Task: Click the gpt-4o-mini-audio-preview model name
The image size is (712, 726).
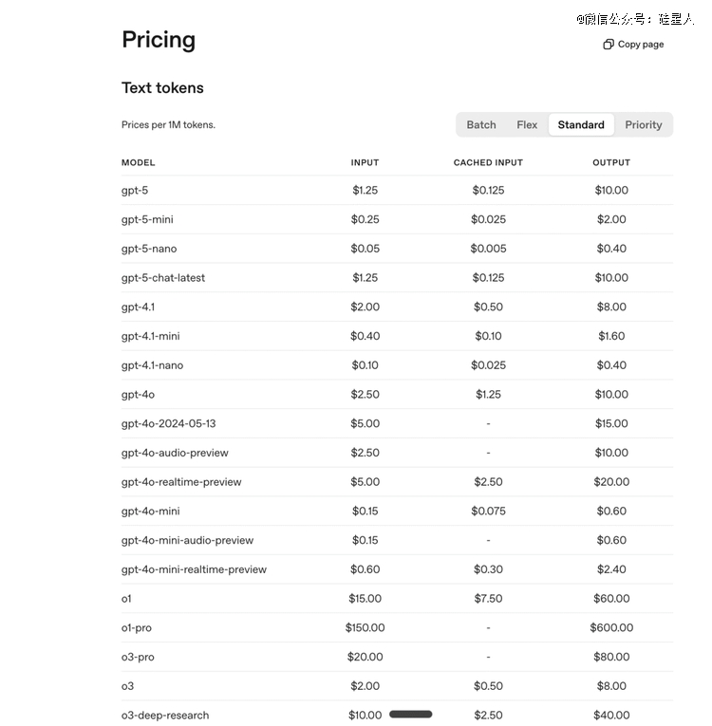Action: pyautogui.click(x=187, y=541)
